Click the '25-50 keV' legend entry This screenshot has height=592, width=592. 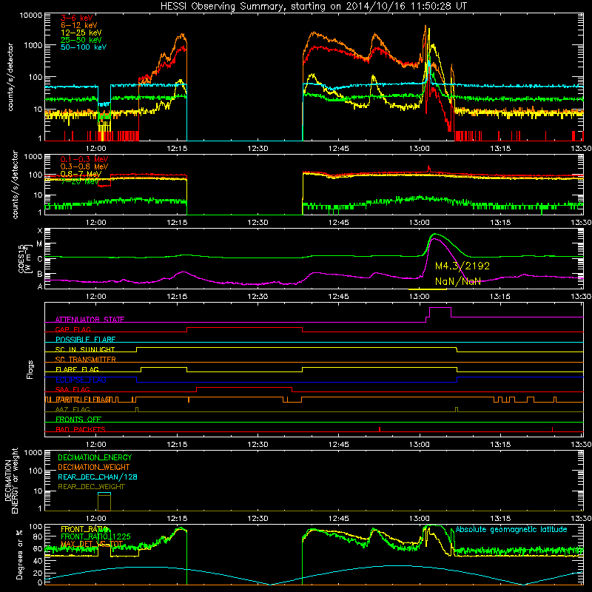(x=81, y=40)
